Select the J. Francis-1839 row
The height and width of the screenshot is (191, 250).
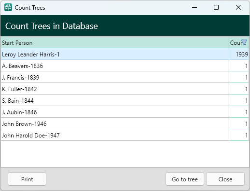pyautogui.click(x=125, y=77)
